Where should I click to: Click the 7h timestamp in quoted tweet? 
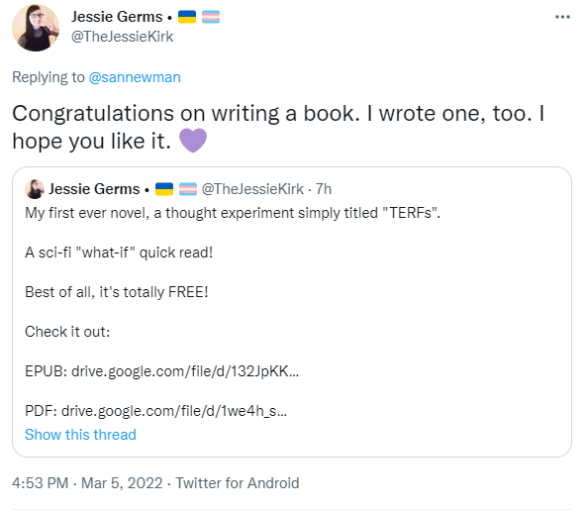pos(324,189)
